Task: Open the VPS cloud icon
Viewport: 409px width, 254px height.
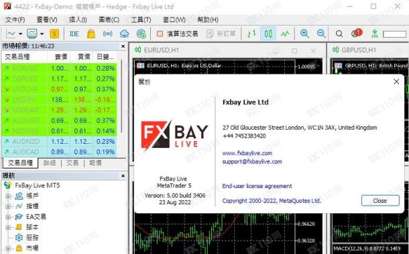Action: point(124,34)
